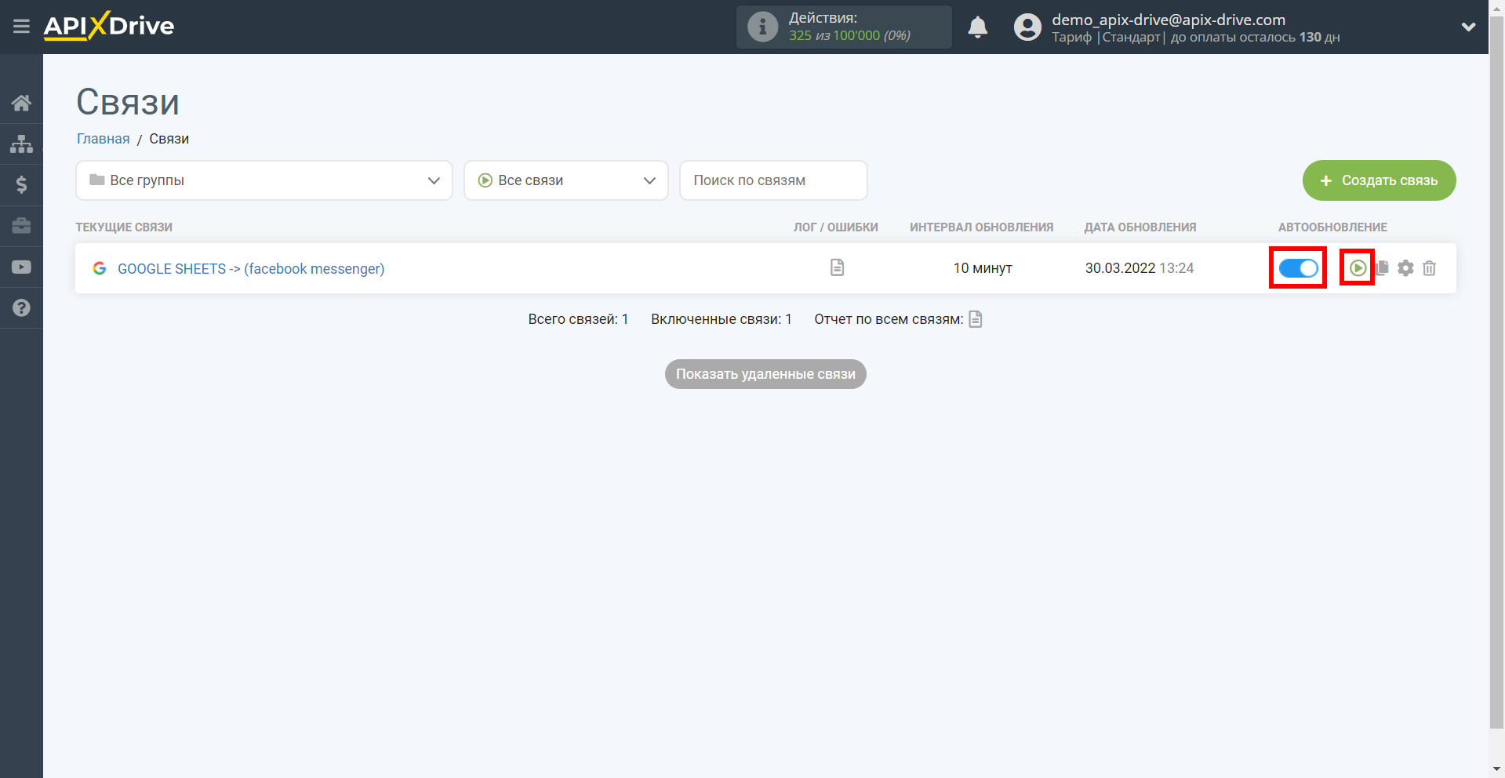
Task: Open 'GOOGLE SHEETS -> (facebook messenger)' connection
Action: (251, 269)
